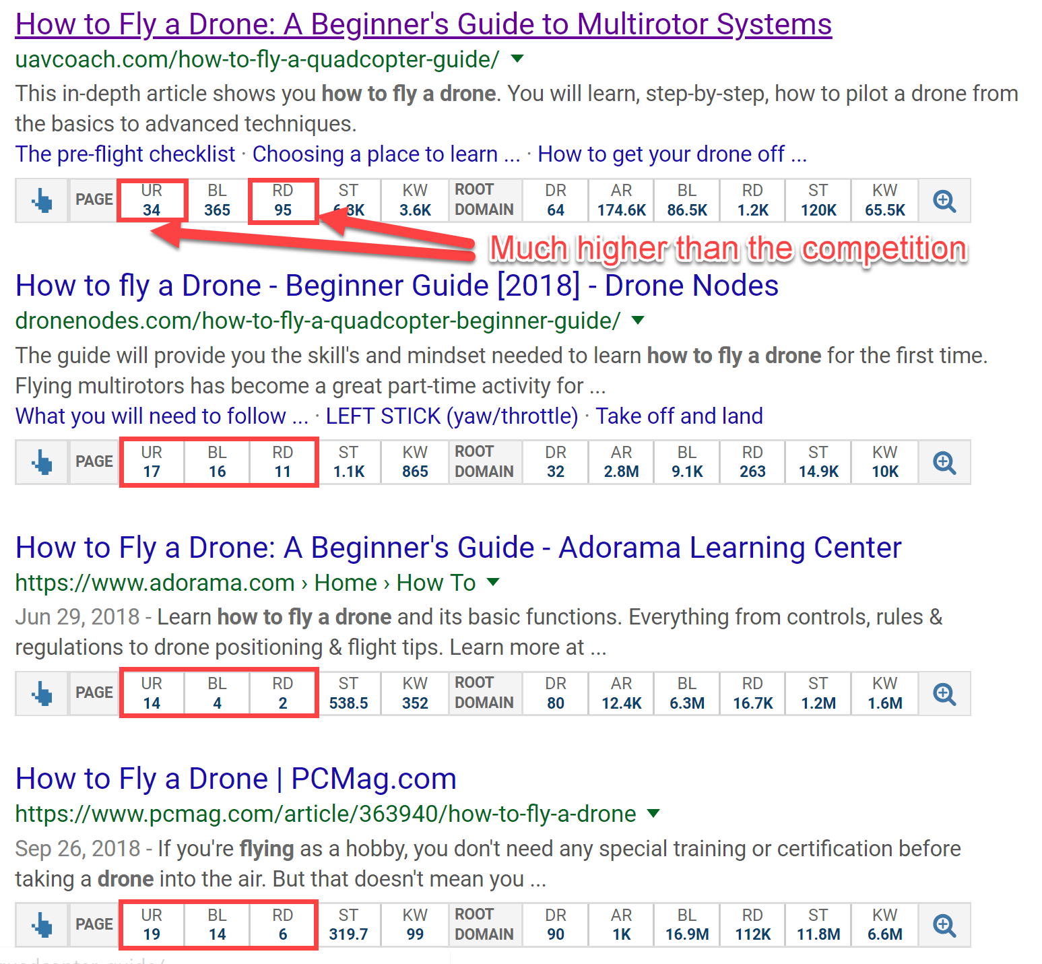Viewport: 1042px width, 964px height.
Task: Click the pre-flight checklist sitelink
Action: click(x=124, y=154)
